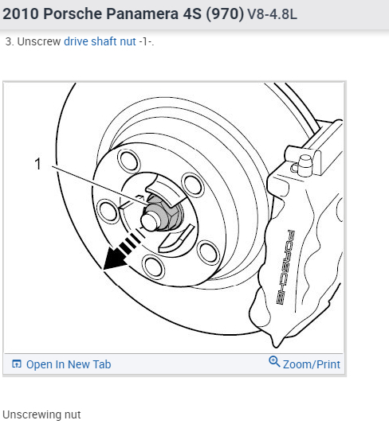Click the bleeder valve atop the caliper
The image size is (389, 424).
pos(305,165)
